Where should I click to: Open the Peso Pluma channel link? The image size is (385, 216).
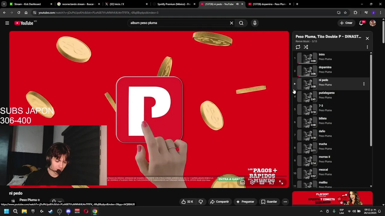[x=28, y=200]
